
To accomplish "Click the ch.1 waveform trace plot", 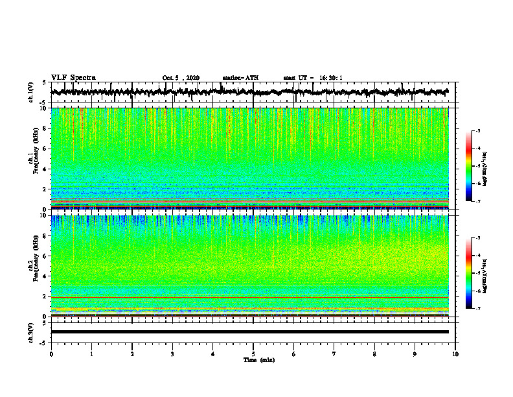I will pyautogui.click(x=249, y=92).
